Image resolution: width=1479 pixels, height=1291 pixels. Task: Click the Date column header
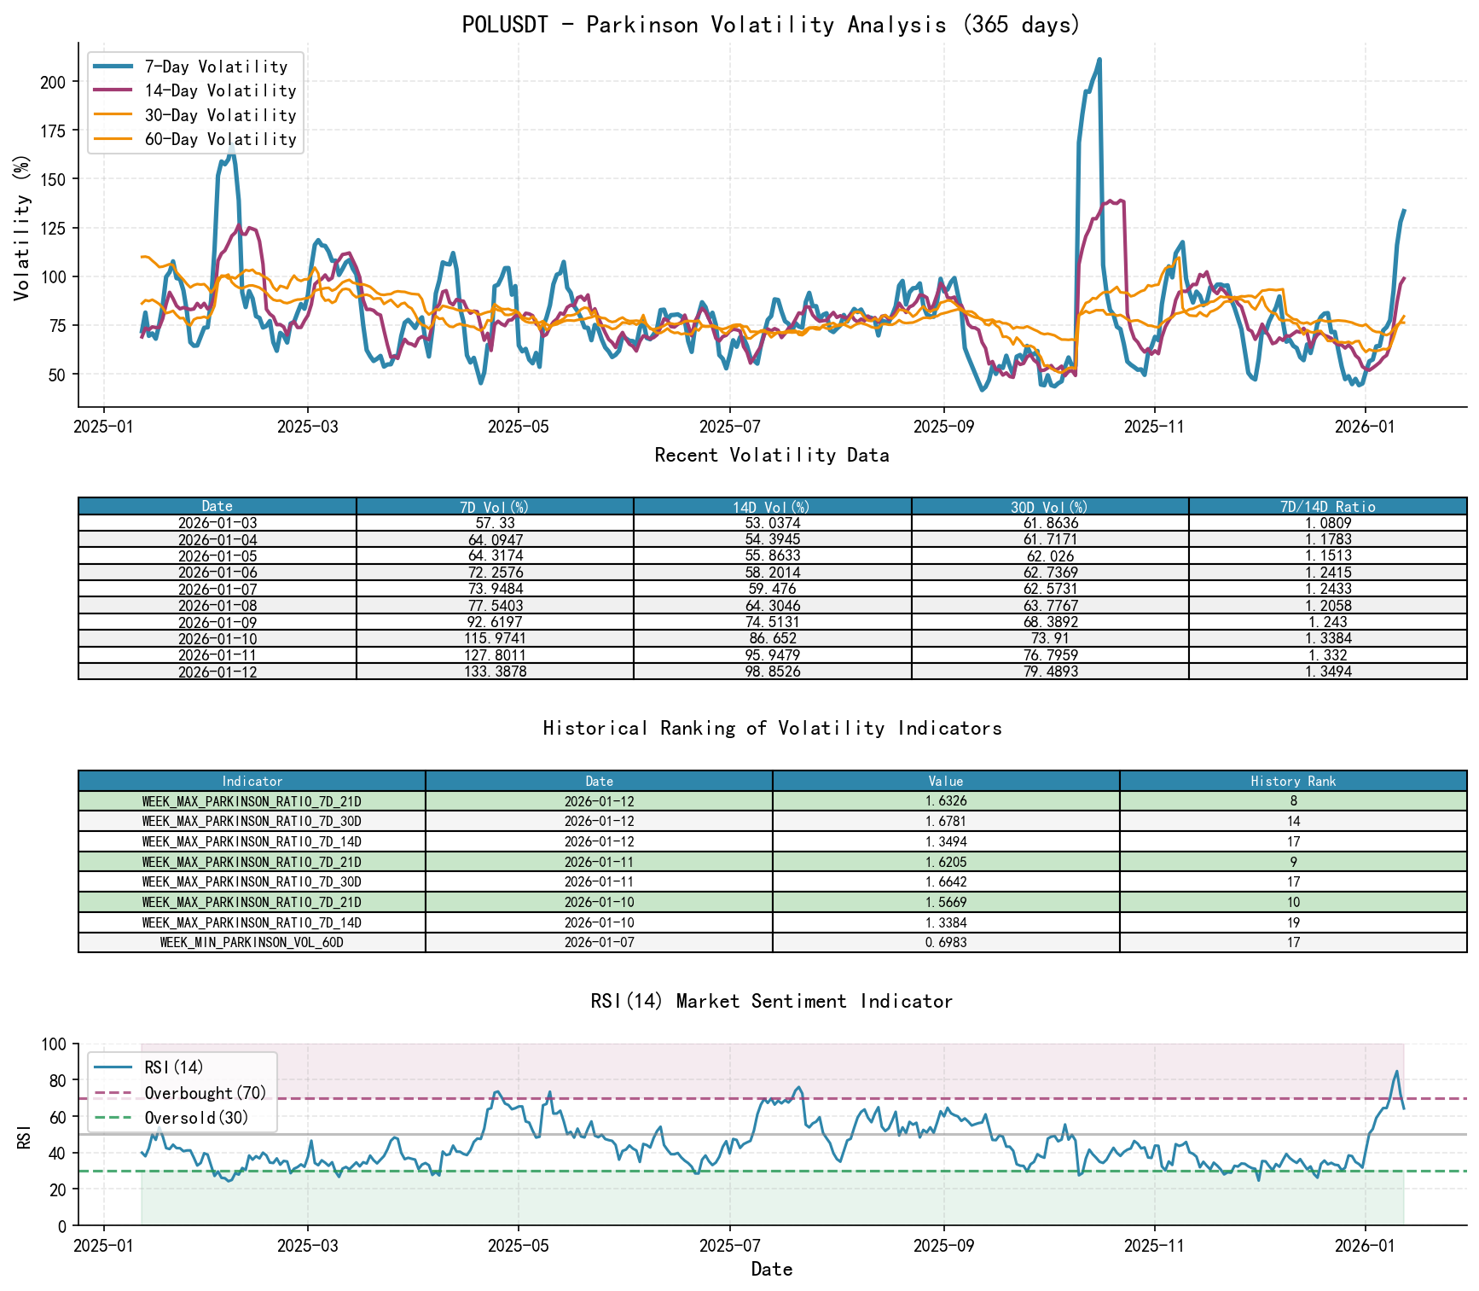coord(216,504)
